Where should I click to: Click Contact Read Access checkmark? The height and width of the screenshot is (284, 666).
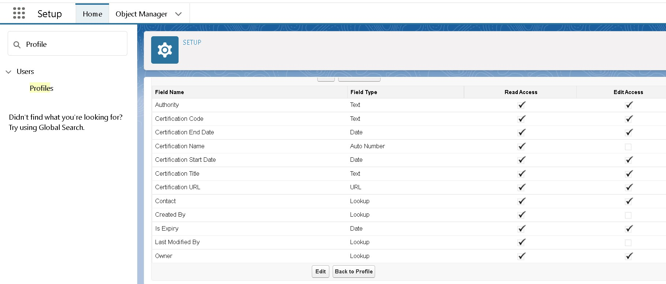point(521,201)
